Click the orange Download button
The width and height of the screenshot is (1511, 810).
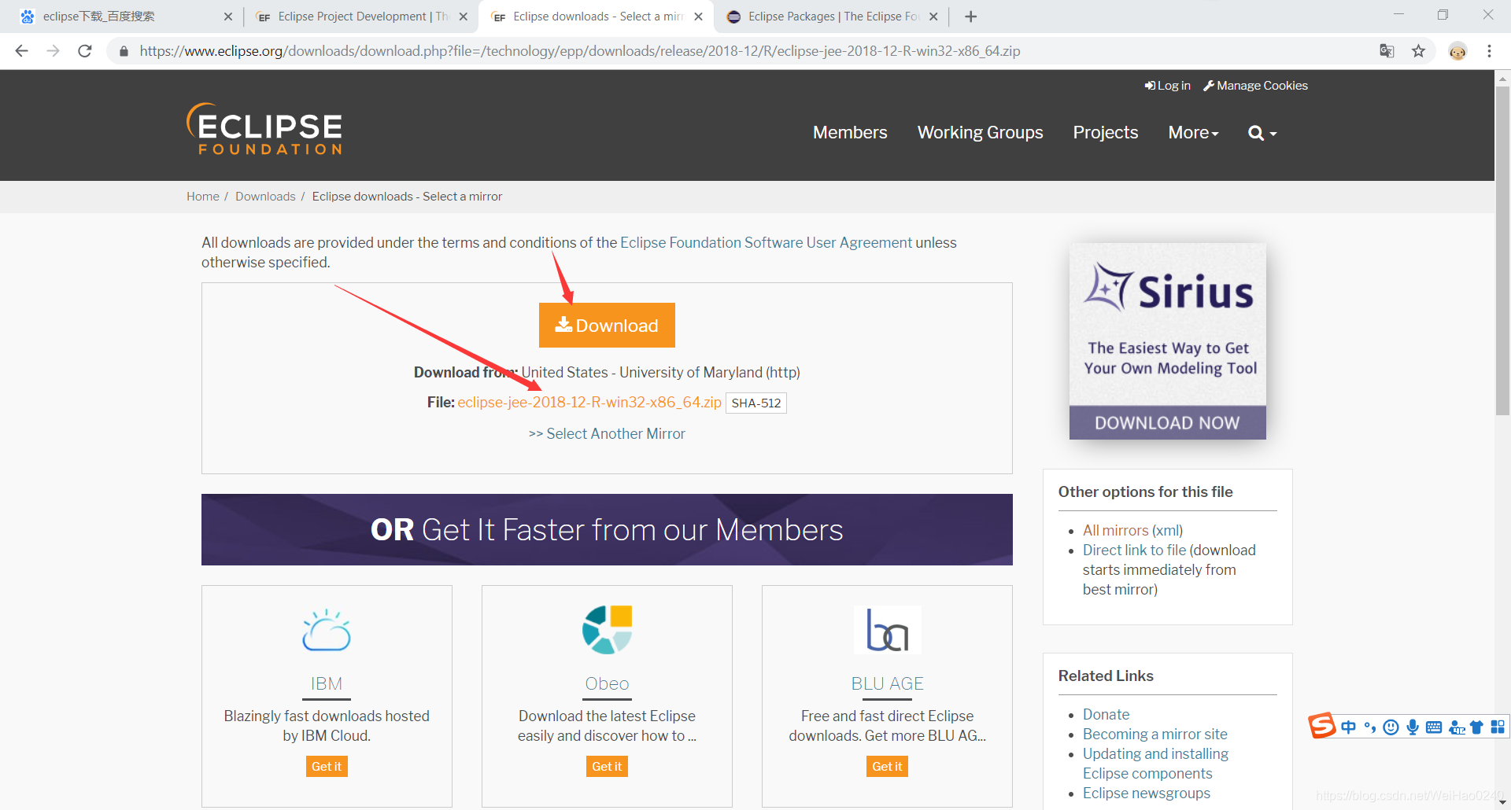pos(607,326)
